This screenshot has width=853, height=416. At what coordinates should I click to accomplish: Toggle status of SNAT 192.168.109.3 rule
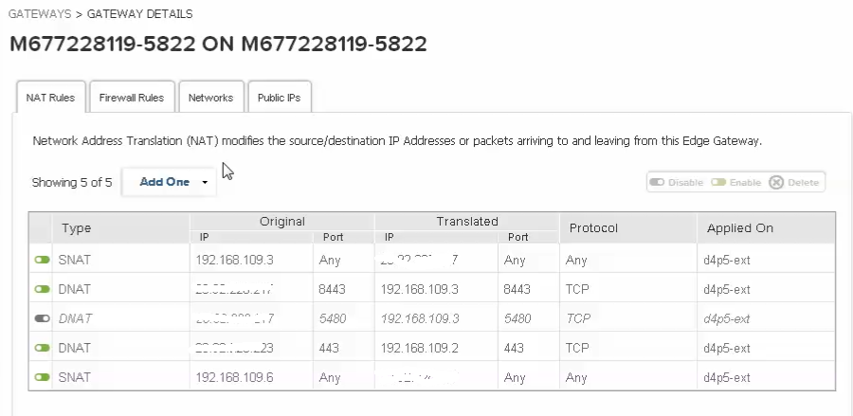click(x=42, y=260)
